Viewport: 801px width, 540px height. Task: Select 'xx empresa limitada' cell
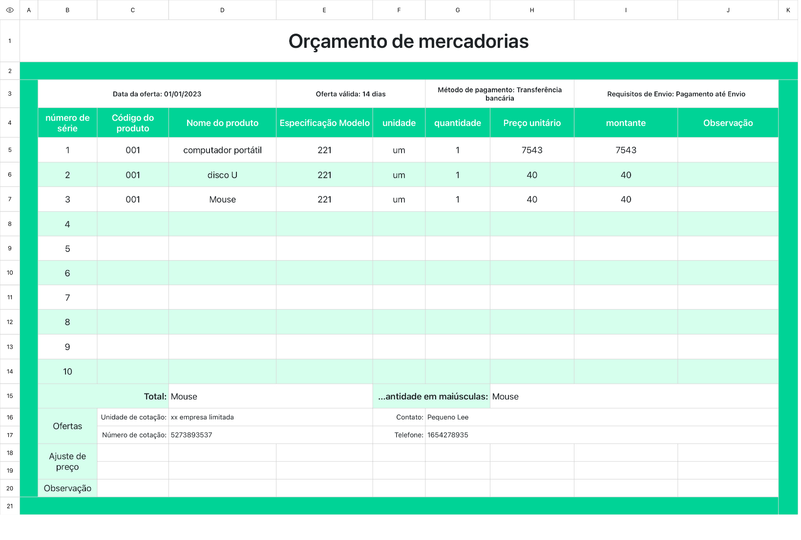tap(271, 417)
